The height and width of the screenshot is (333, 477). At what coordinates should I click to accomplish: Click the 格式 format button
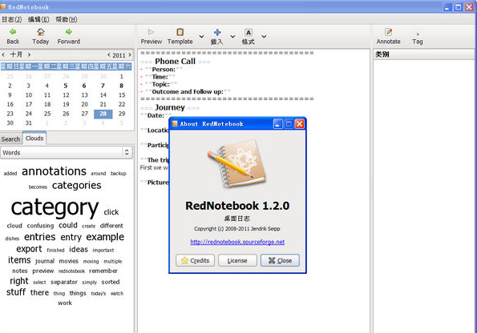tap(248, 37)
